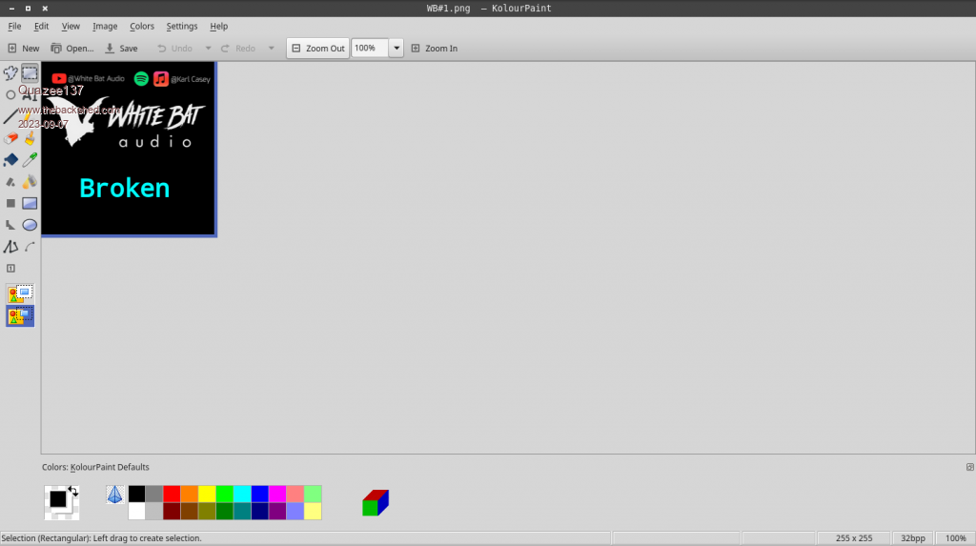976x546 pixels.
Task: Open the Image menu
Action: coord(105,27)
